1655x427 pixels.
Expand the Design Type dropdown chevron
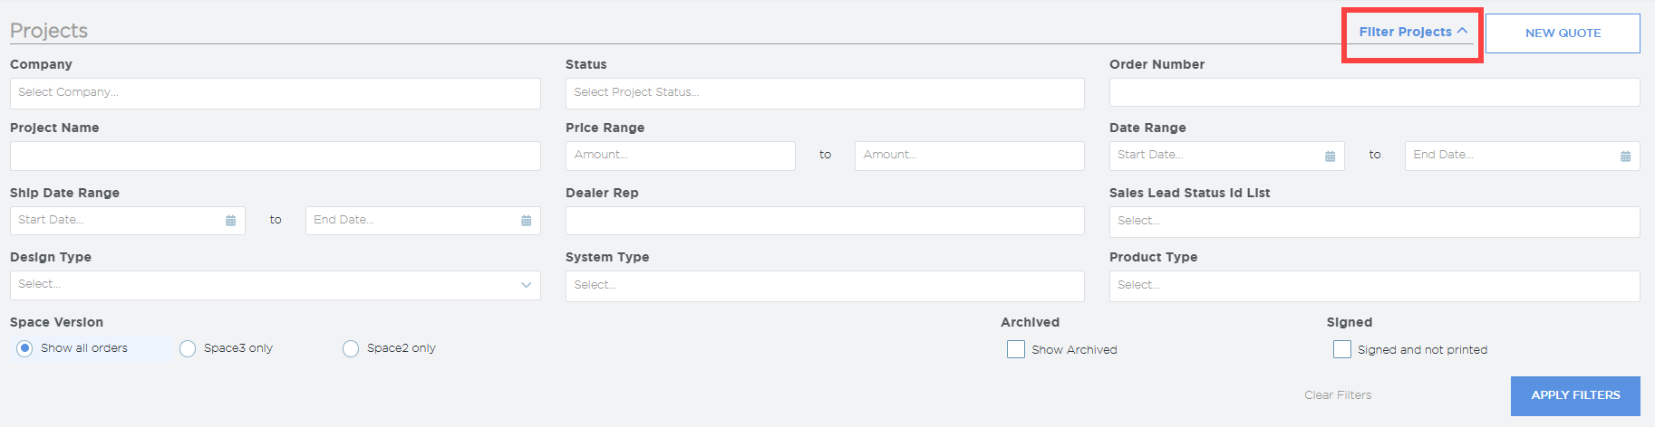[x=526, y=285]
